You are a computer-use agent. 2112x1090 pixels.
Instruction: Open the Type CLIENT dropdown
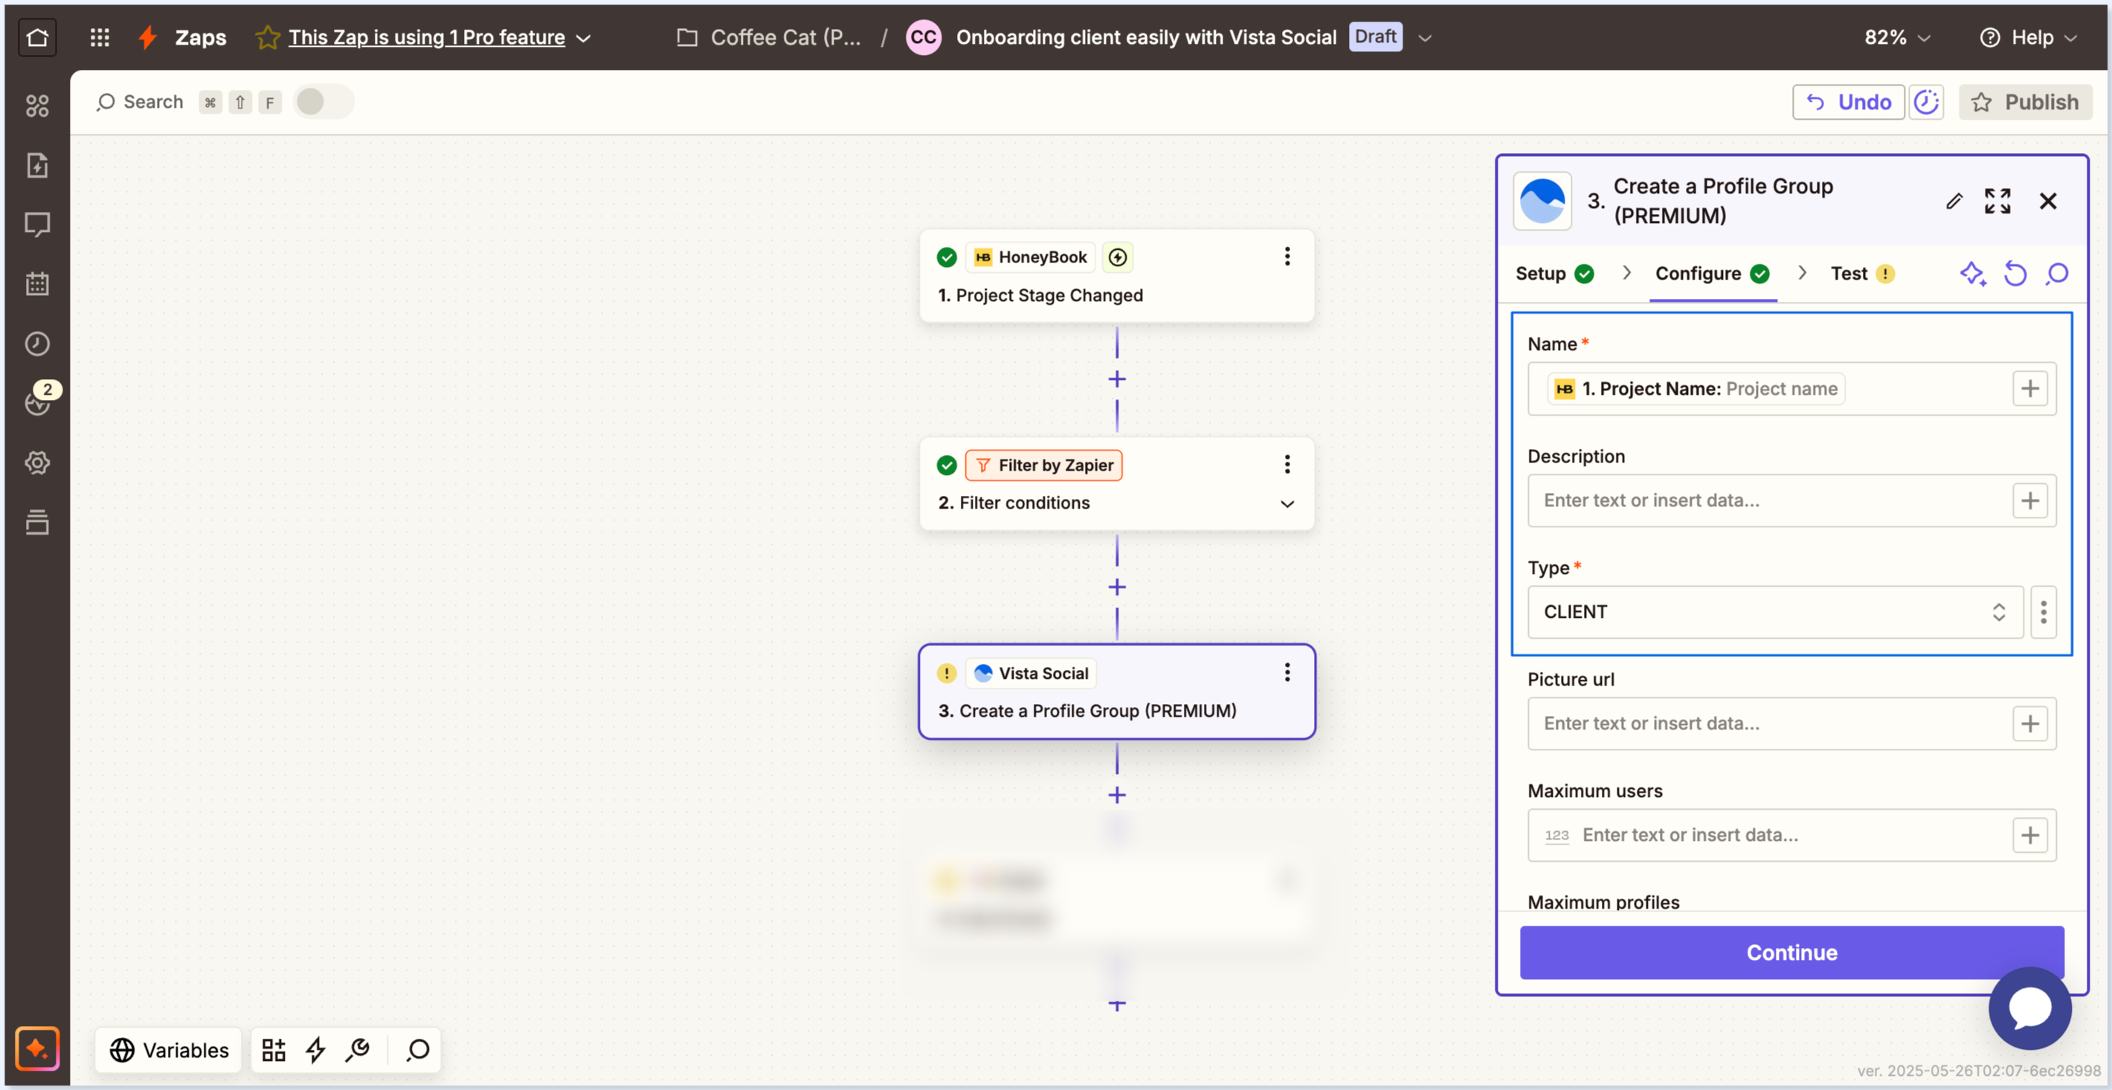click(x=1775, y=612)
